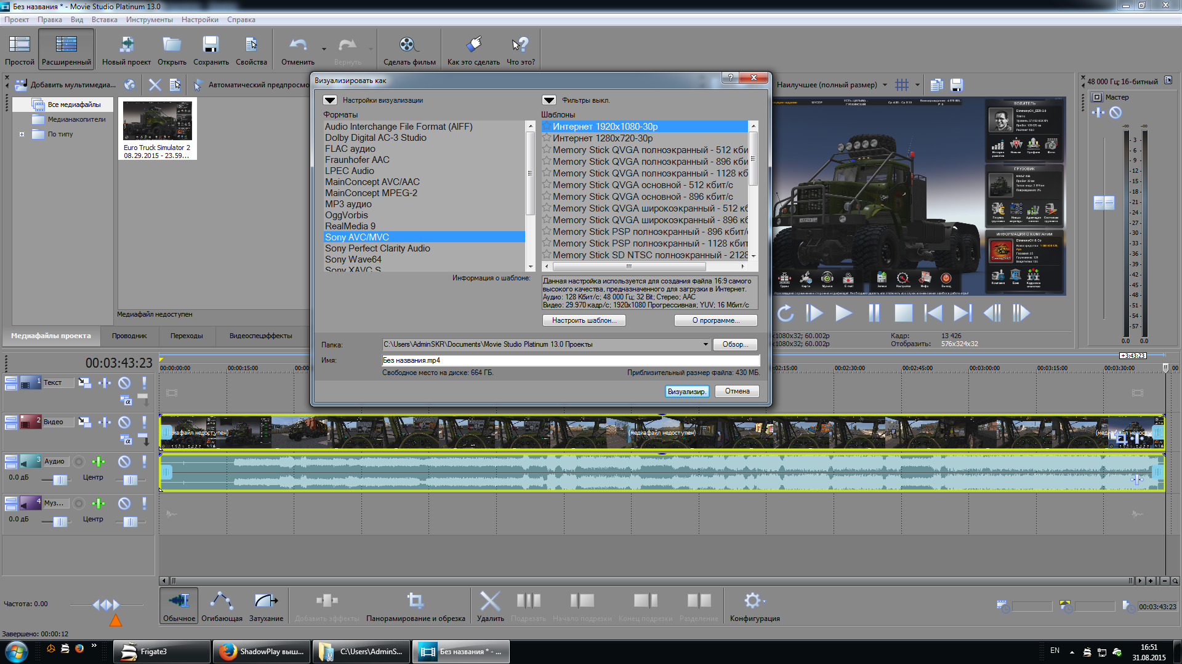Arm Аудио track for recording
Image resolution: width=1182 pixels, height=664 pixels.
pos(79,462)
